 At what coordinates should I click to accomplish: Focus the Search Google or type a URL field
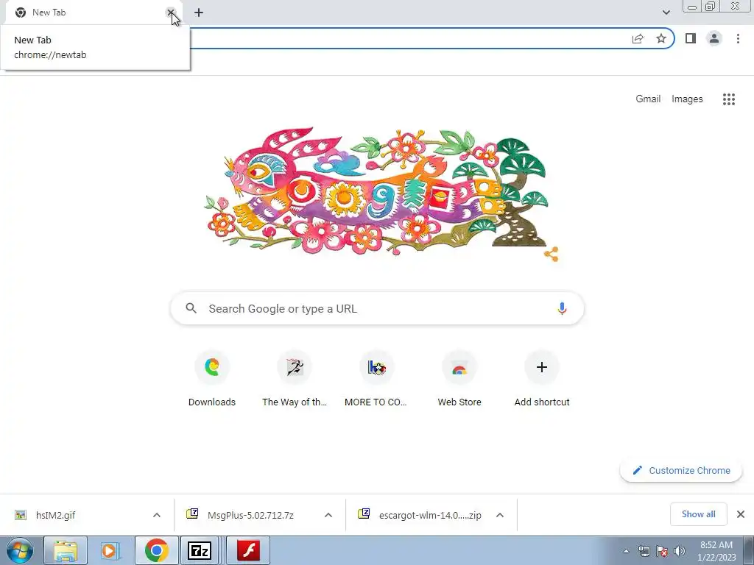pyautogui.click(x=377, y=308)
